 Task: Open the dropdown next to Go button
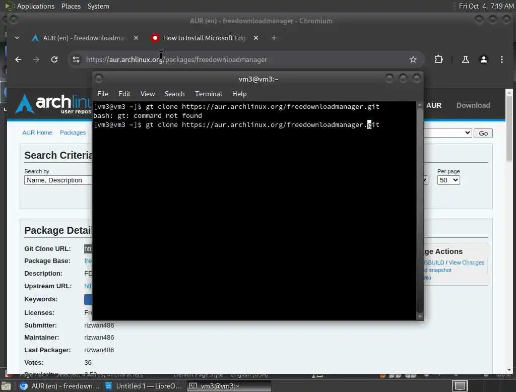[x=447, y=133]
